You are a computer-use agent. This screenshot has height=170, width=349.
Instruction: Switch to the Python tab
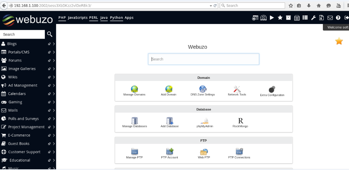click(116, 18)
